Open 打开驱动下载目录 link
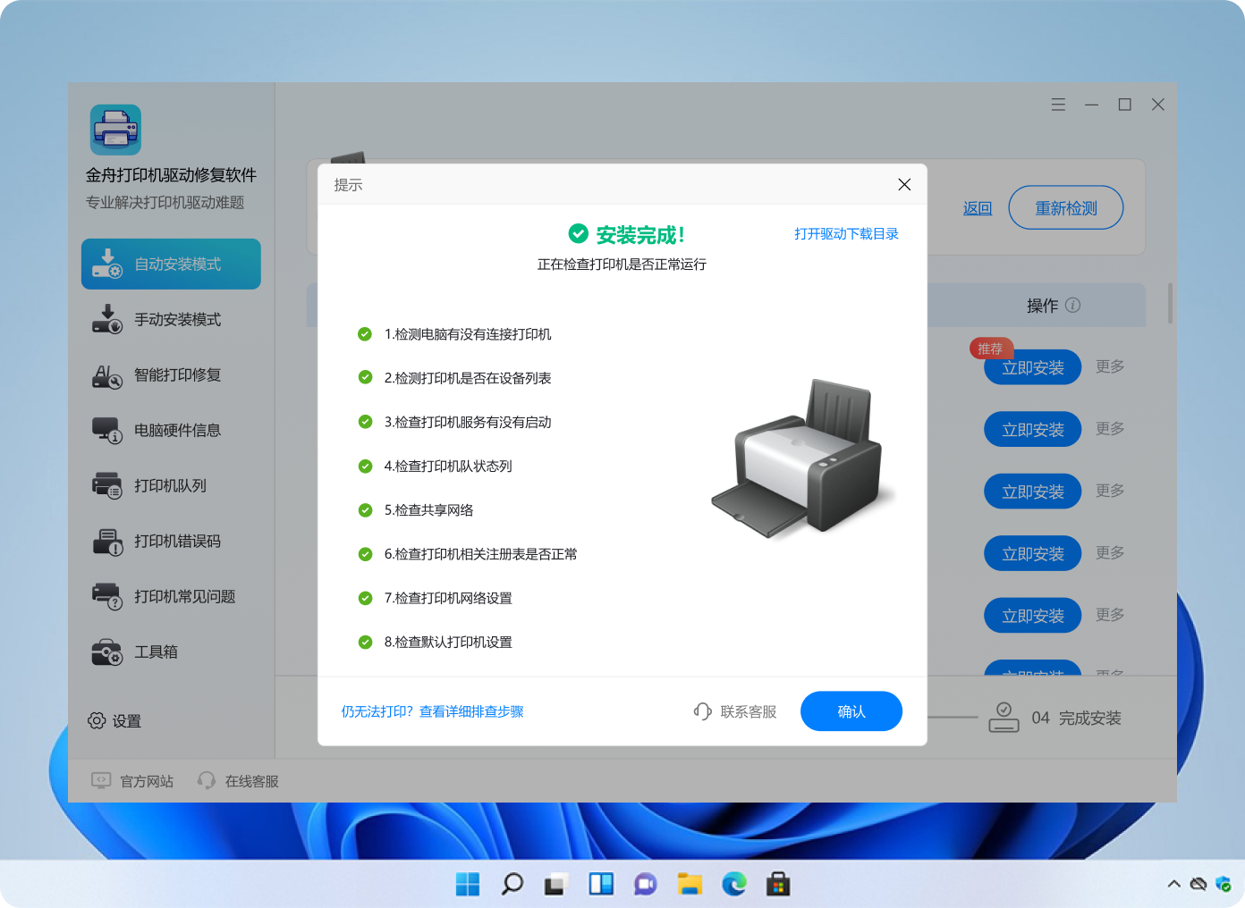This screenshot has height=908, width=1245. [x=846, y=233]
